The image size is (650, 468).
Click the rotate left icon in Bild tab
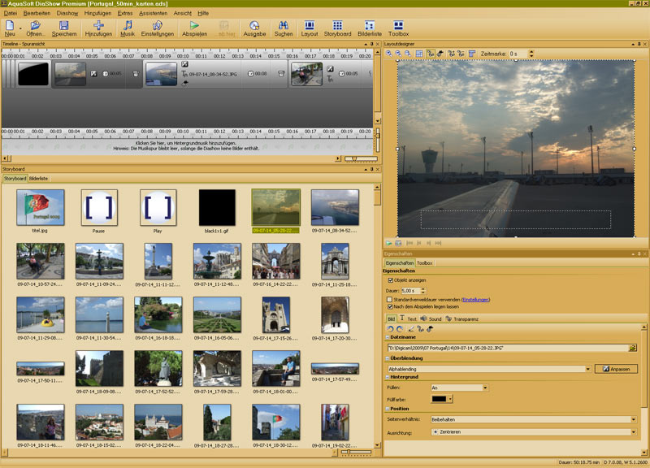(390, 328)
